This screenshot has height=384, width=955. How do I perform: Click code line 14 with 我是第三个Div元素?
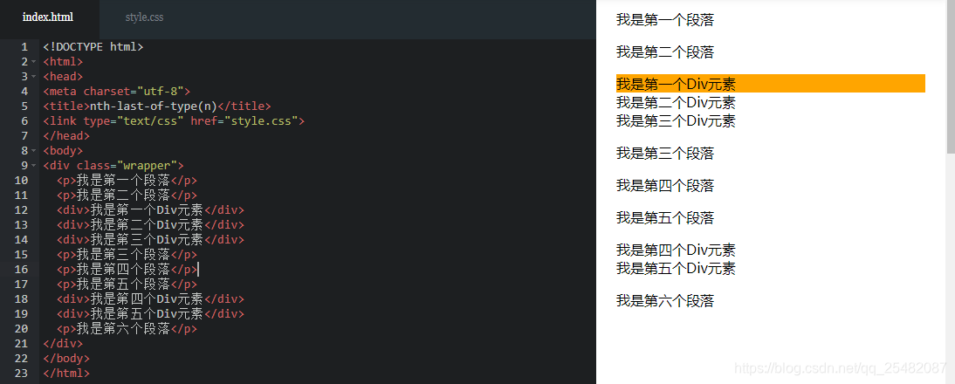[150, 240]
